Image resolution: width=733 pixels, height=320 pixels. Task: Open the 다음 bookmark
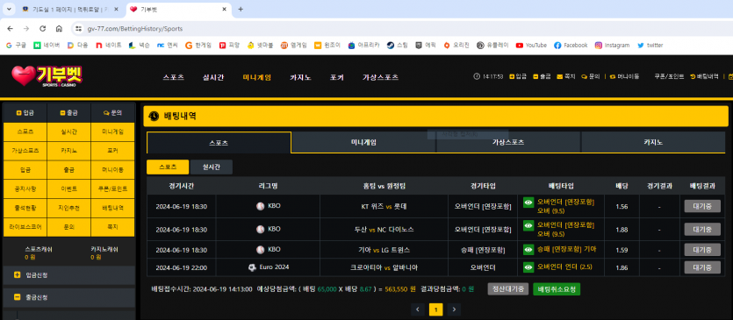[x=77, y=46]
